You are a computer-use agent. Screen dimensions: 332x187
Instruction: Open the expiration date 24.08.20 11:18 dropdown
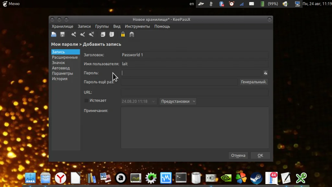[139, 101]
